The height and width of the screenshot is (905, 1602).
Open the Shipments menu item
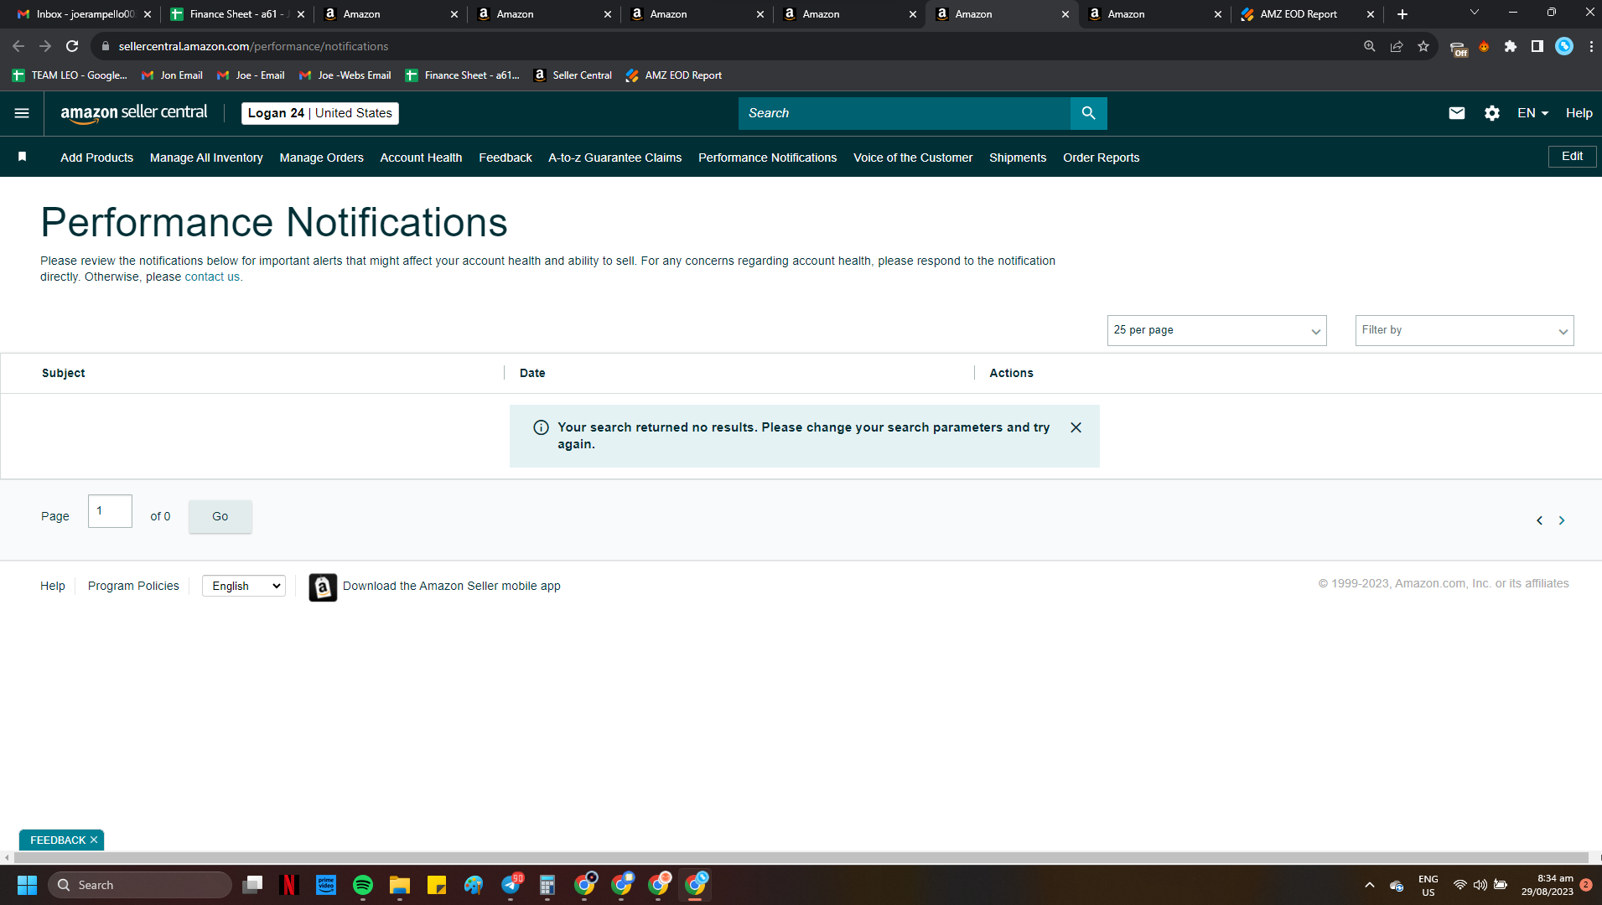(1018, 158)
